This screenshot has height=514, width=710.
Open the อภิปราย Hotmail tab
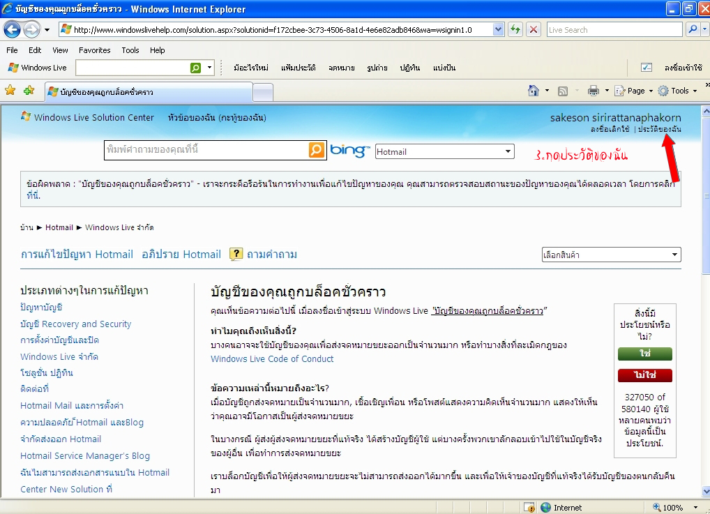(181, 255)
